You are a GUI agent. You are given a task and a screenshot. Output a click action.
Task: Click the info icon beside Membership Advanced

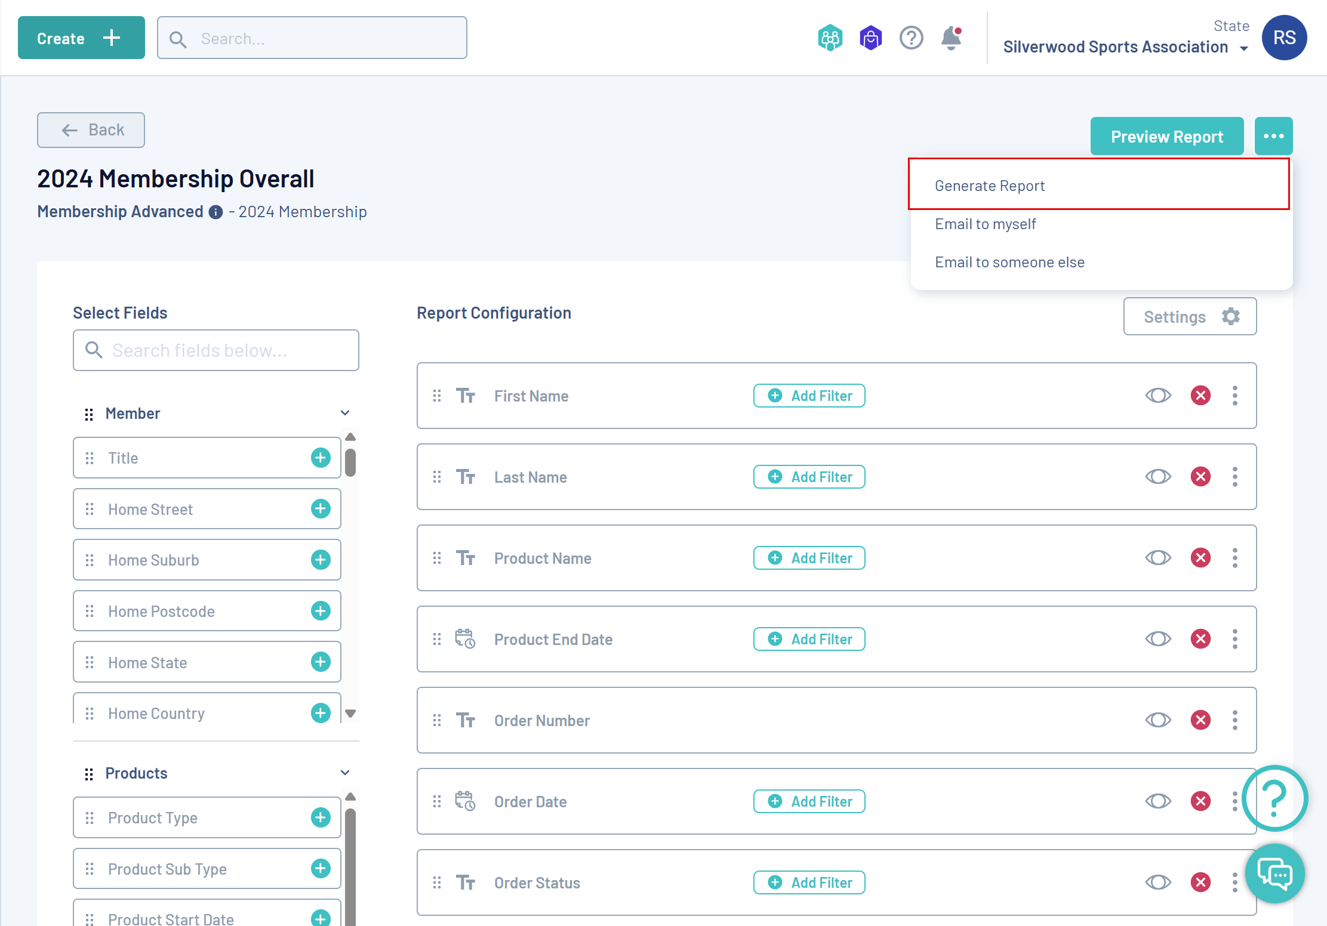(x=215, y=212)
